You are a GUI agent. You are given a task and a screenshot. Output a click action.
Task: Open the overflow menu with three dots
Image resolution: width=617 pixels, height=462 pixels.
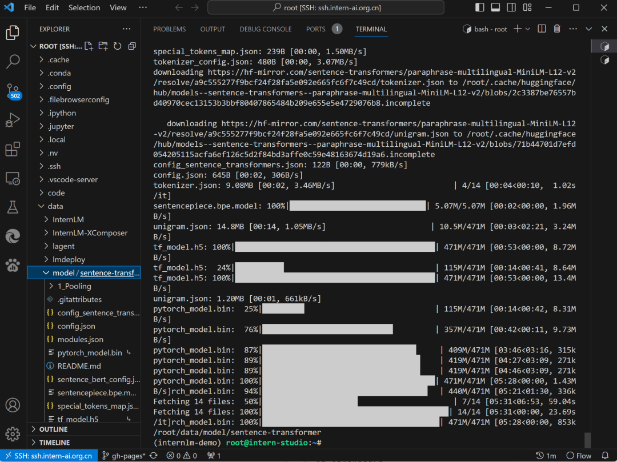click(143, 7)
